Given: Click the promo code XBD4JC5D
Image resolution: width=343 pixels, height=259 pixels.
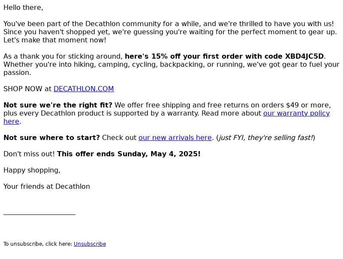Looking at the screenshot, I should coord(304,57).
